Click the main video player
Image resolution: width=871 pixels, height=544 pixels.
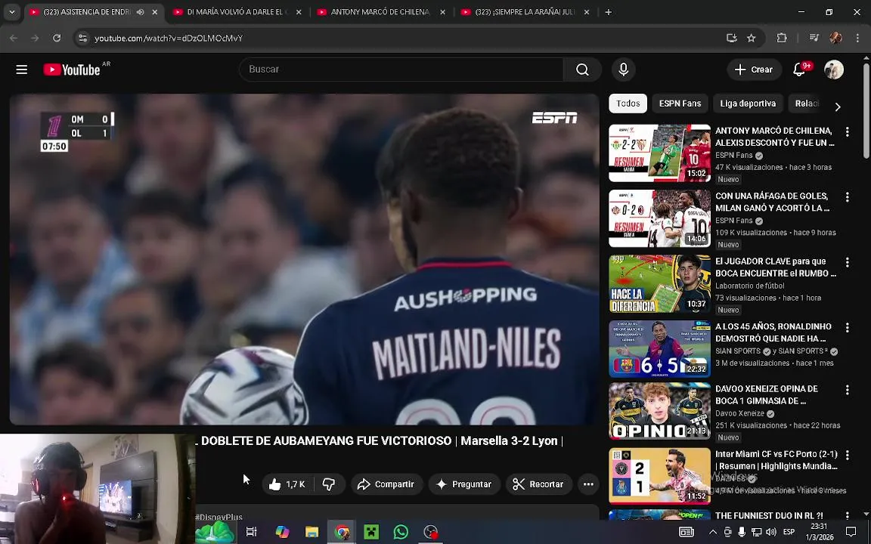(x=305, y=258)
